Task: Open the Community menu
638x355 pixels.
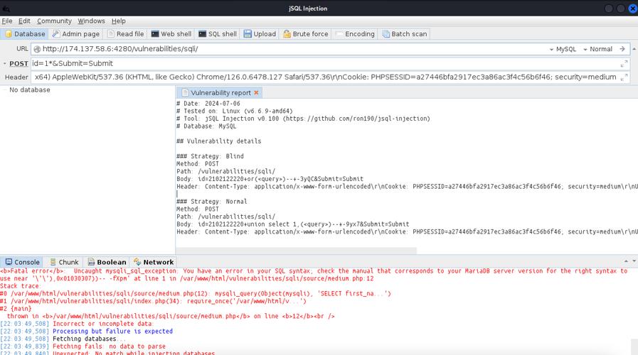Action: coord(54,21)
